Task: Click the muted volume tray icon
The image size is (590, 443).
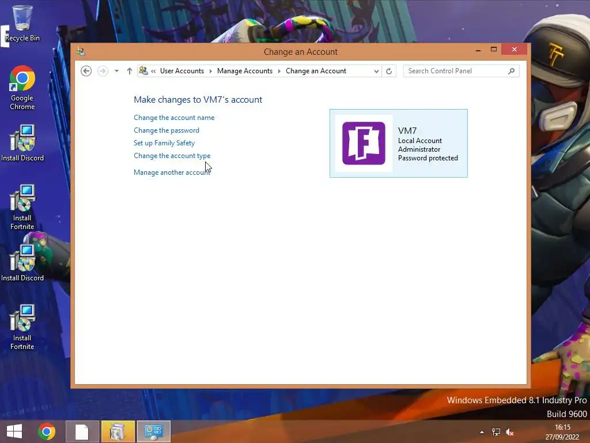Action: click(x=510, y=432)
